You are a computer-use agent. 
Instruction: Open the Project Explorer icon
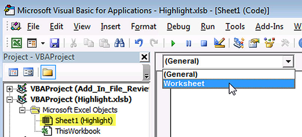(239, 43)
